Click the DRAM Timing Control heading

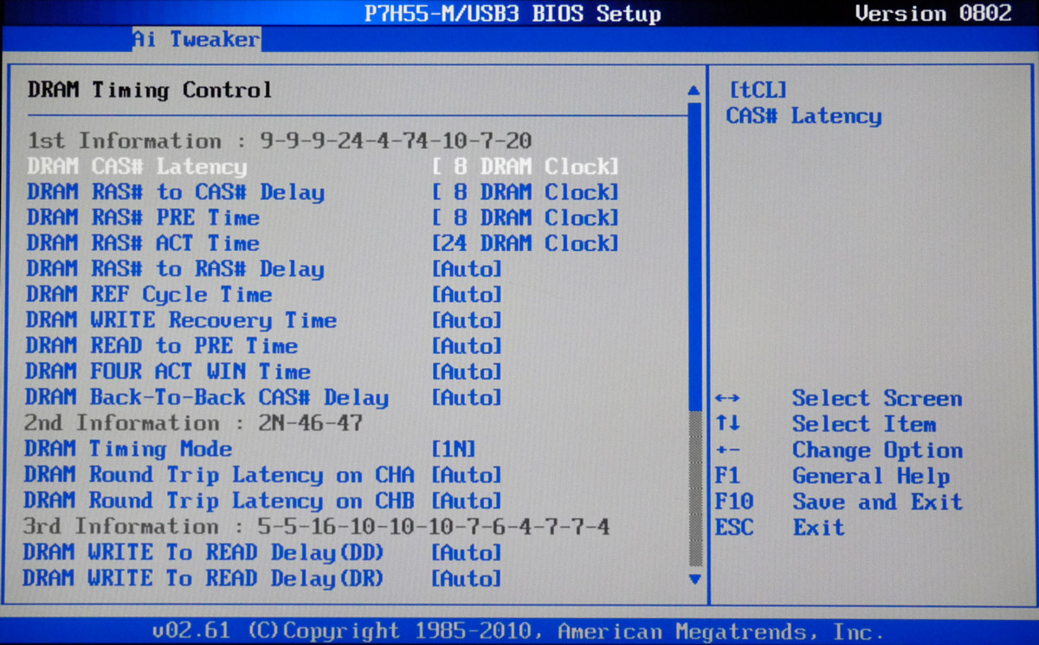click(x=150, y=90)
